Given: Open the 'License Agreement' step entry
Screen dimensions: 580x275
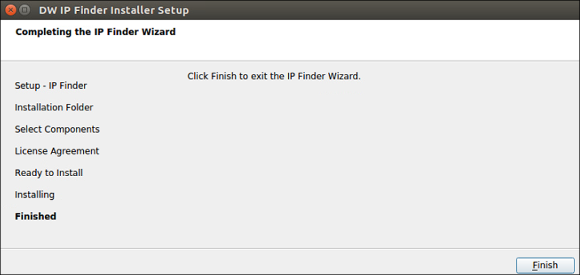Looking at the screenshot, I should click(57, 151).
